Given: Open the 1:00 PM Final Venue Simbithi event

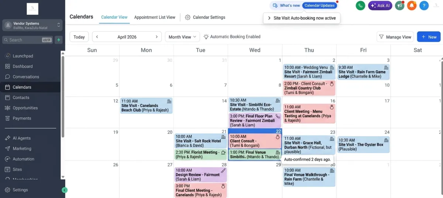Looking at the screenshot, I should pos(255,155).
